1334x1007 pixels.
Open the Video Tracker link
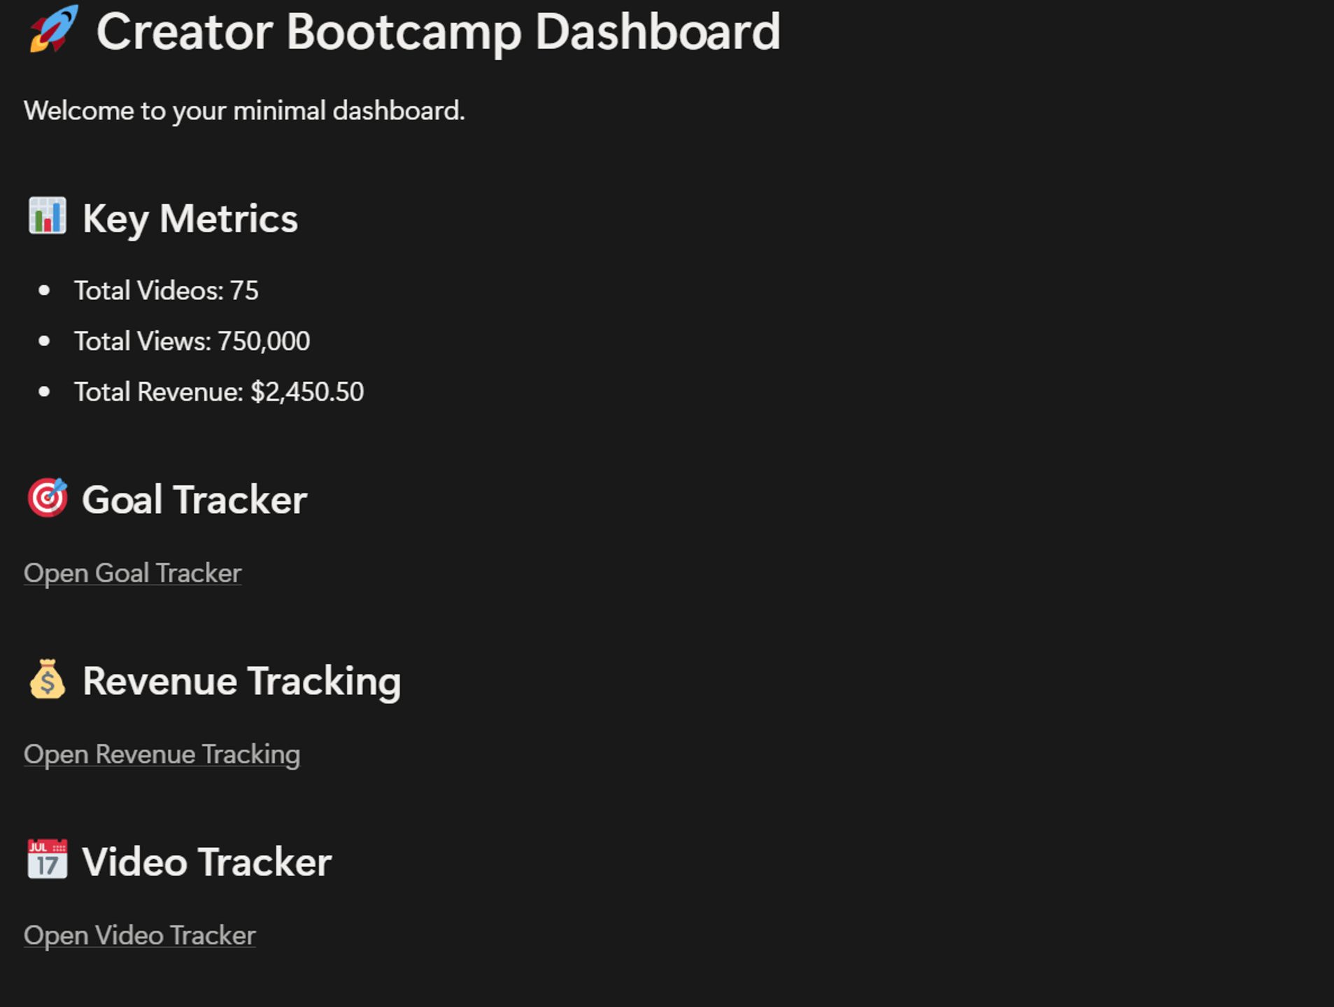click(x=140, y=936)
